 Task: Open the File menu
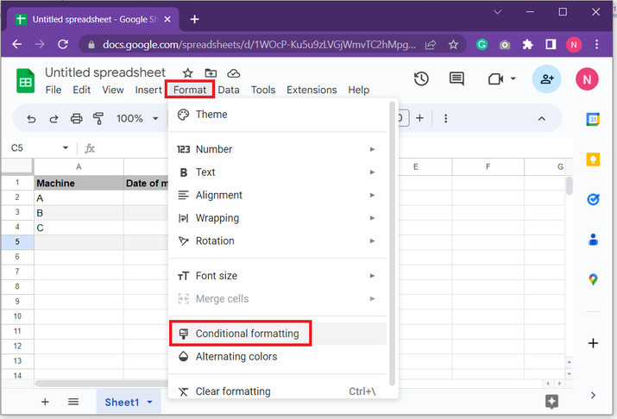54,90
